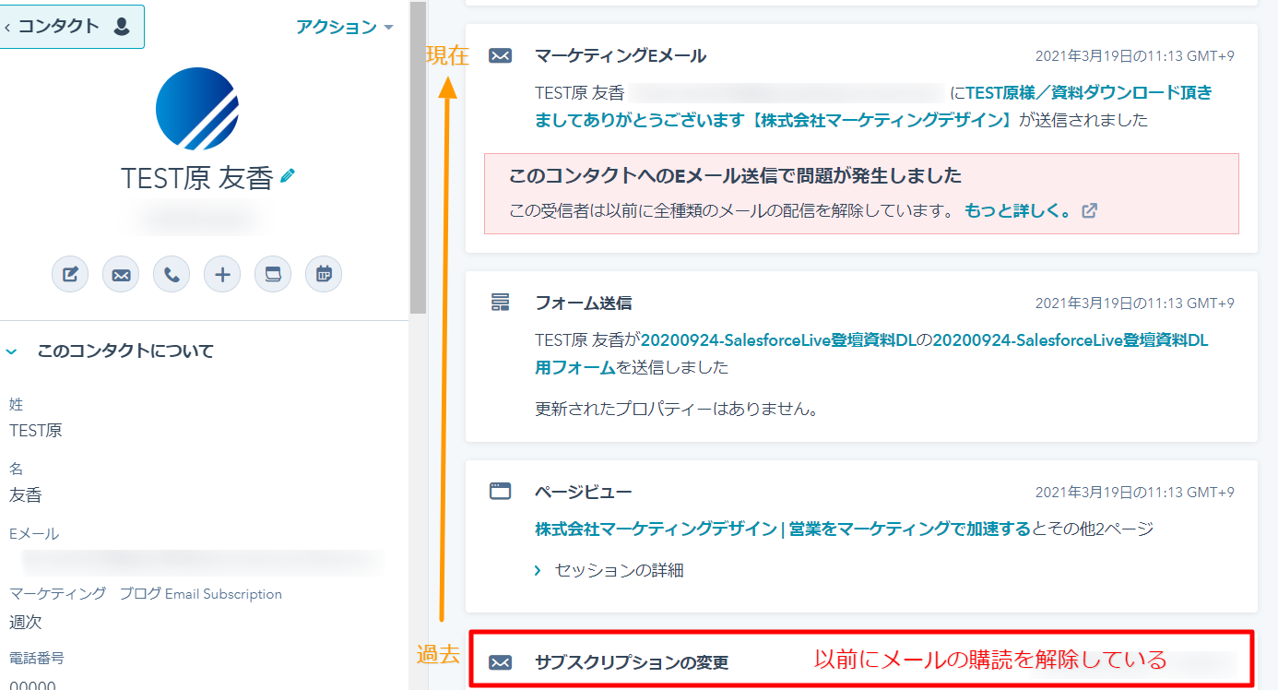Open the もっと詳しく help link
This screenshot has height=690, width=1278.
[1018, 210]
